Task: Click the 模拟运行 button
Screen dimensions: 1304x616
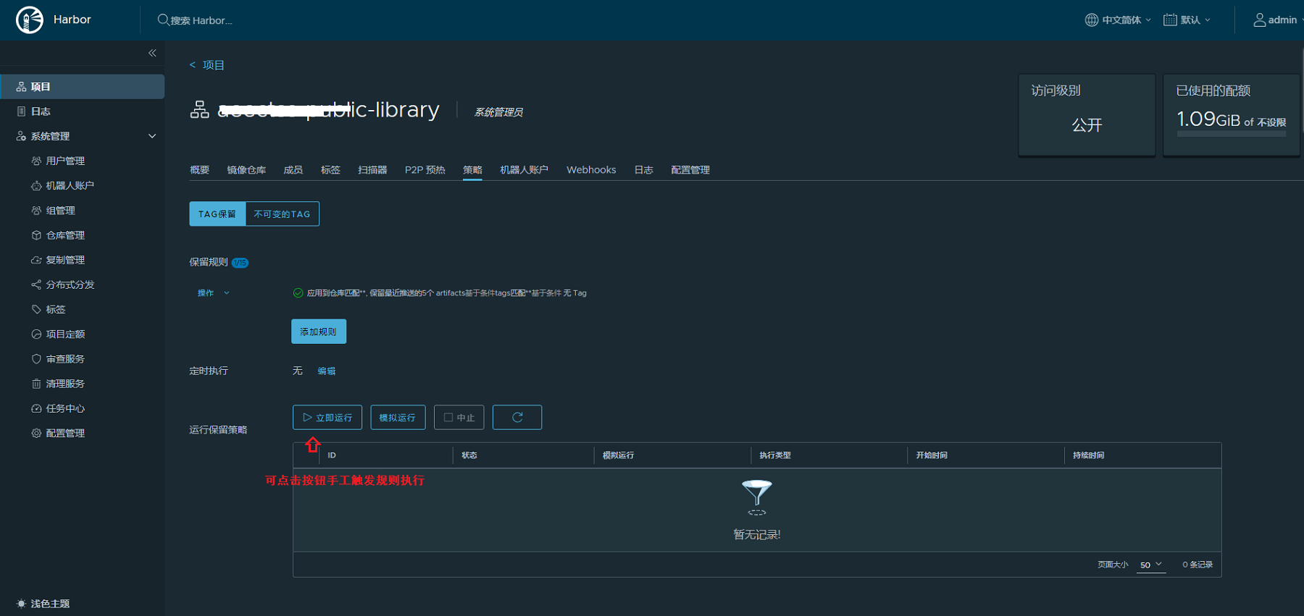Action: point(398,417)
